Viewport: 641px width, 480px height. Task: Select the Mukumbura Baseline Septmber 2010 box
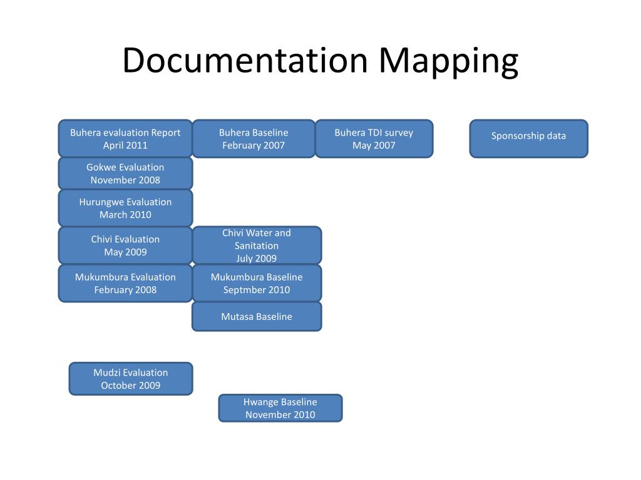(257, 283)
